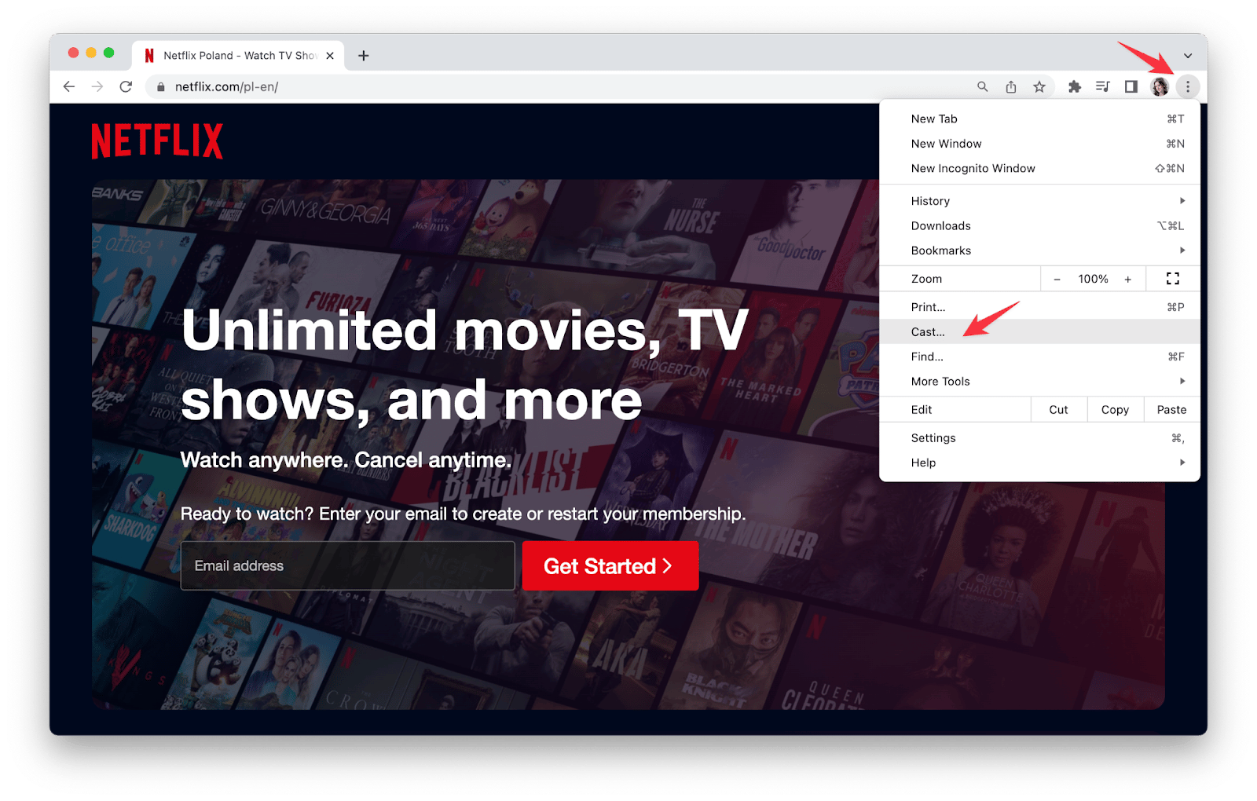
Task: Expand the Bookmarks submenu
Action: 1039,251
